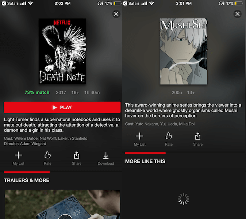Image resolution: width=246 pixels, height=219 pixels.
Task: Tap the 2005 release year
Action: 177,93
